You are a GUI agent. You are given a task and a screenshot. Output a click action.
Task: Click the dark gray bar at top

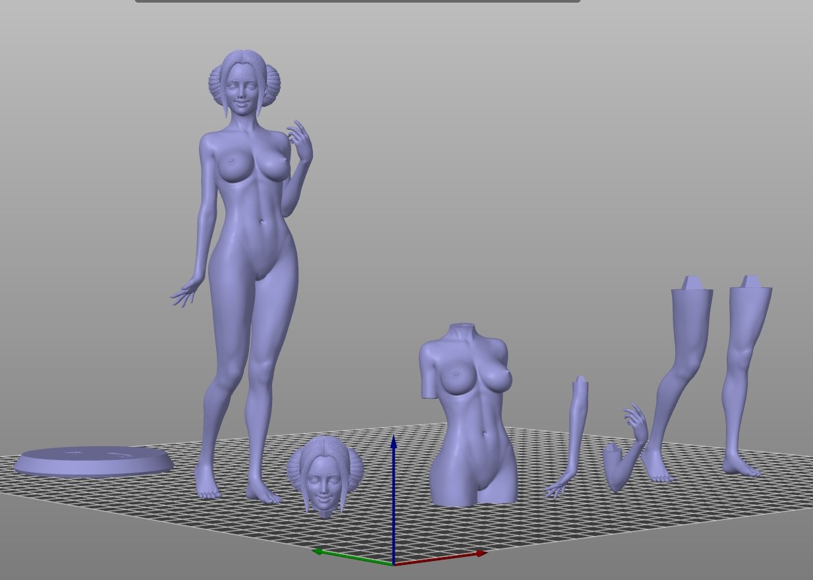pos(357,1)
